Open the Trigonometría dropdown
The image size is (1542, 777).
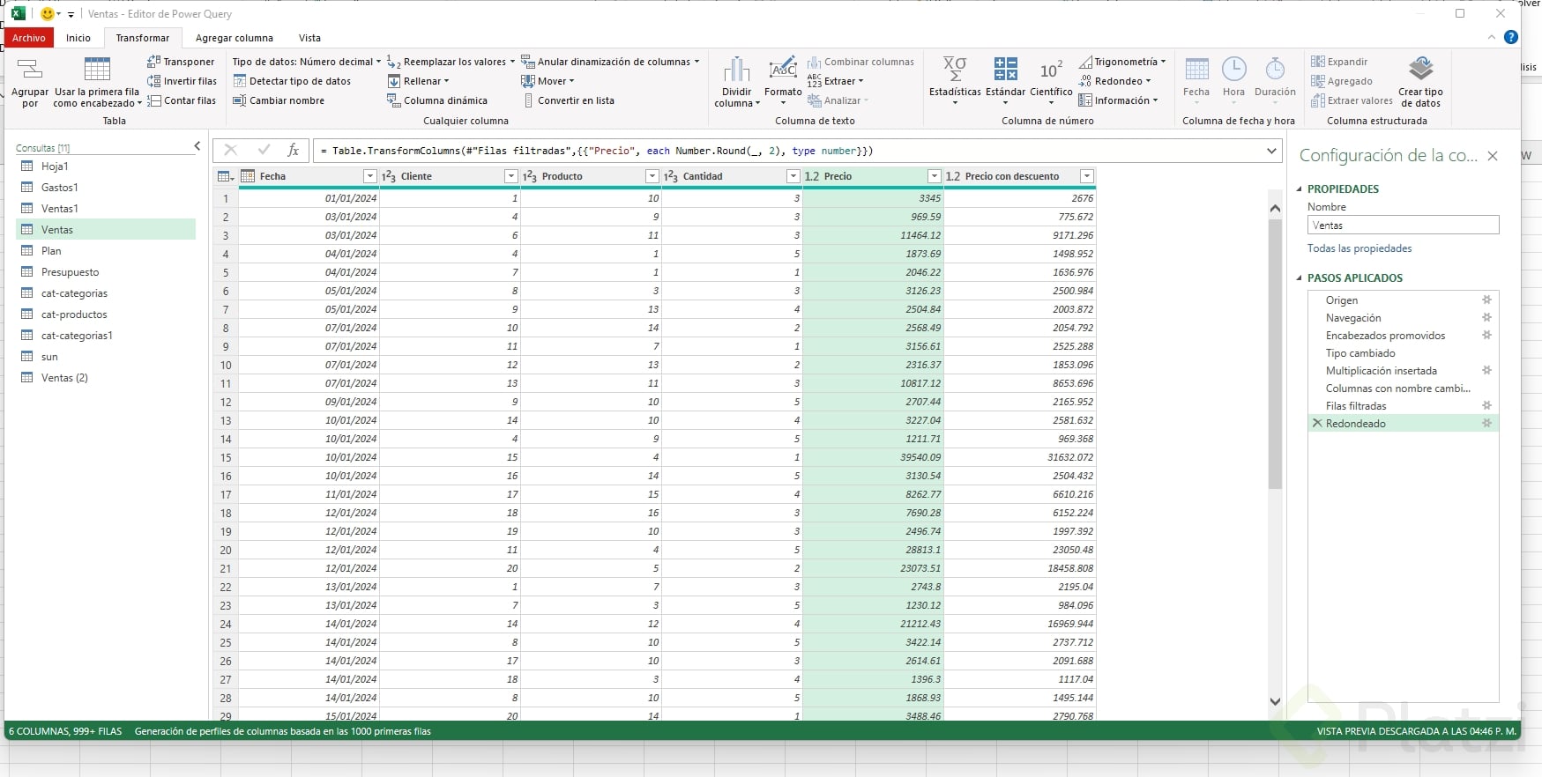(x=1122, y=62)
